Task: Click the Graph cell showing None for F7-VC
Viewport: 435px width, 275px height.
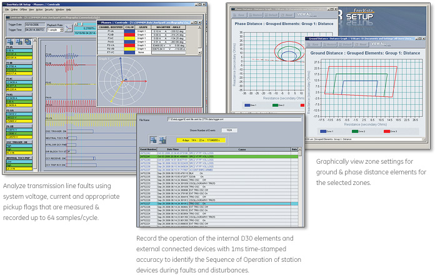Action: pyautogui.click(x=143, y=52)
